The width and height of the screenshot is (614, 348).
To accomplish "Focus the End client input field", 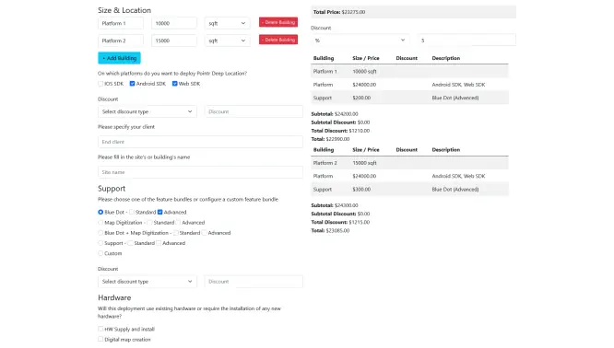I will pos(200,142).
